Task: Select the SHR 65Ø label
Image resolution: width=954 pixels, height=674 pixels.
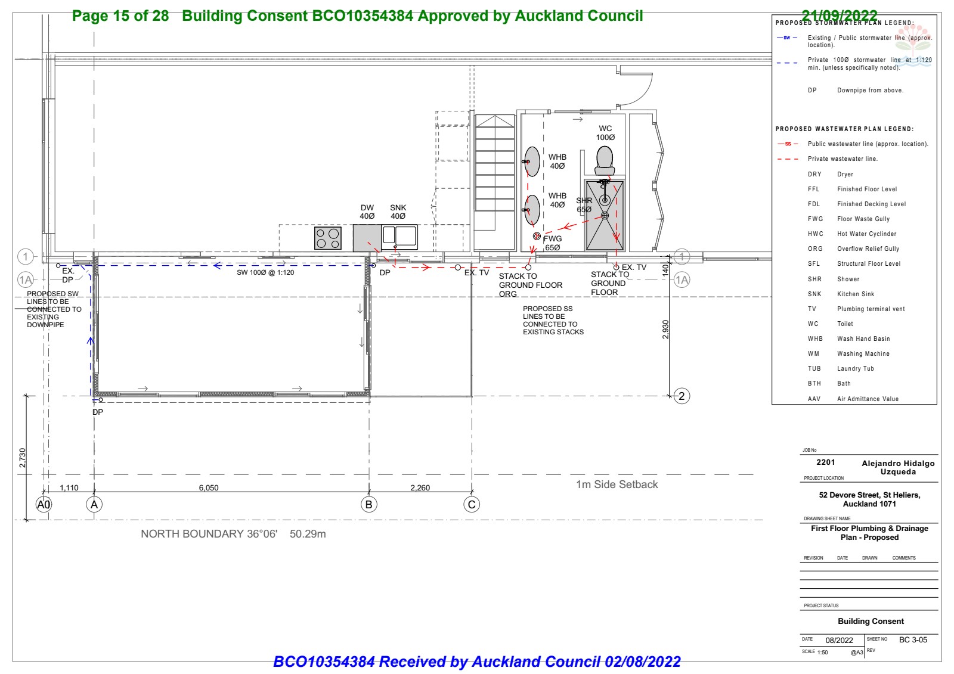Action: [x=584, y=205]
